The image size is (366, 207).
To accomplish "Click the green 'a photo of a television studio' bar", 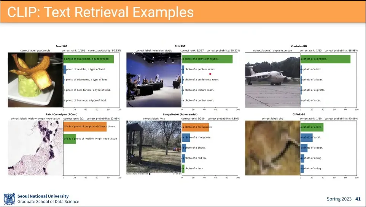I will point(207,59).
